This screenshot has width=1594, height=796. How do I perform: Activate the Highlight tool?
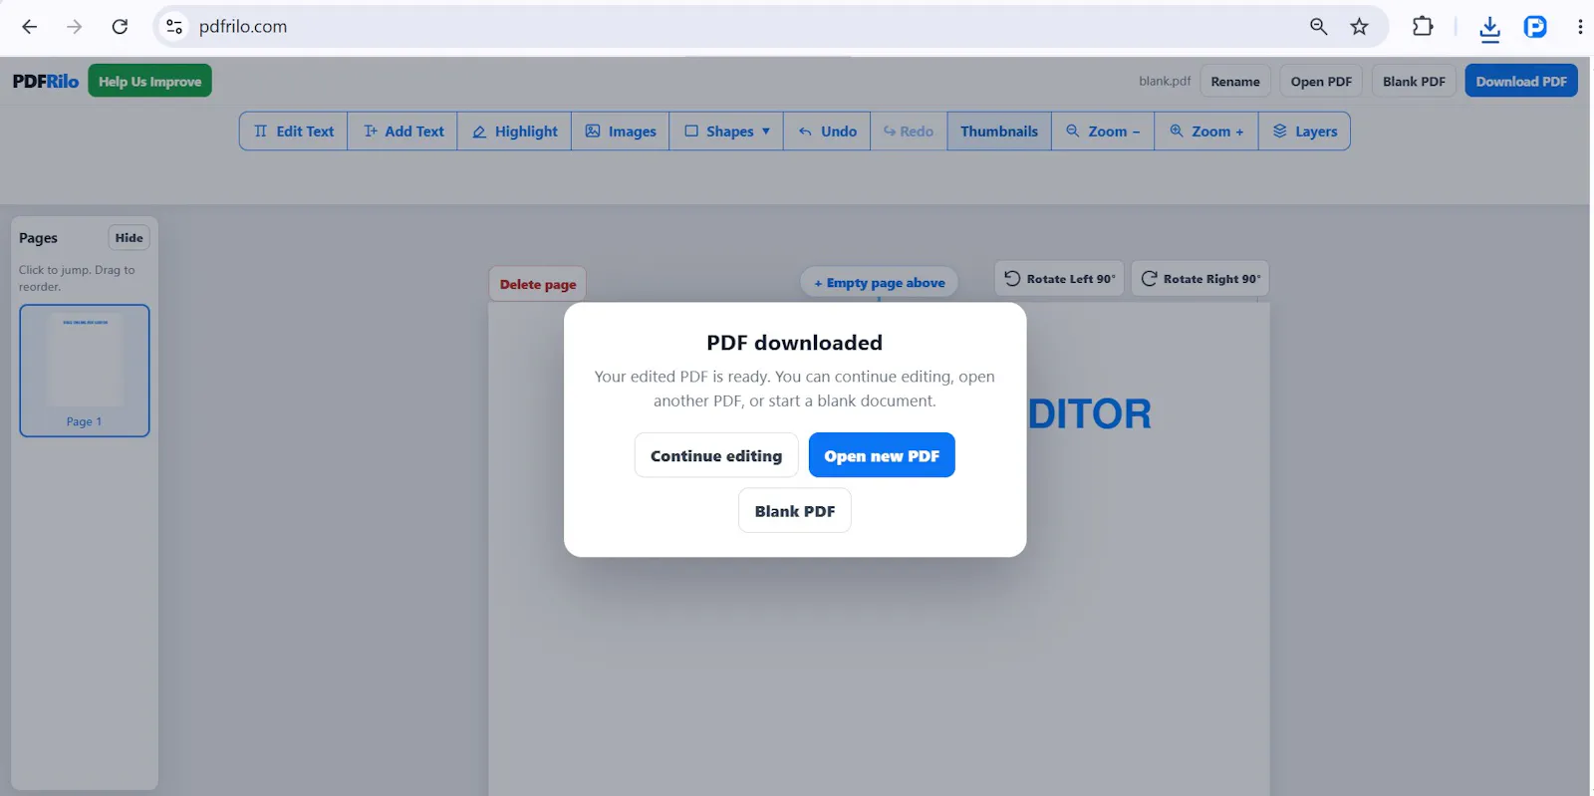tap(514, 132)
